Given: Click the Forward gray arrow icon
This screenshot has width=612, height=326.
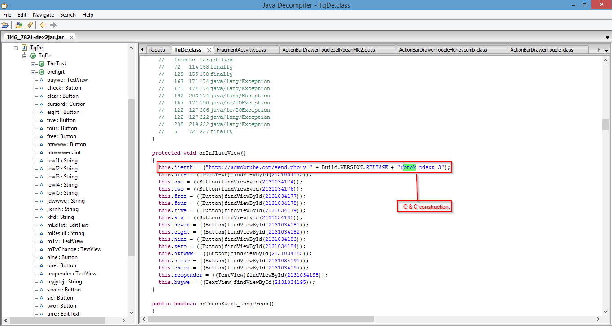Looking at the screenshot, I should coord(53,25).
